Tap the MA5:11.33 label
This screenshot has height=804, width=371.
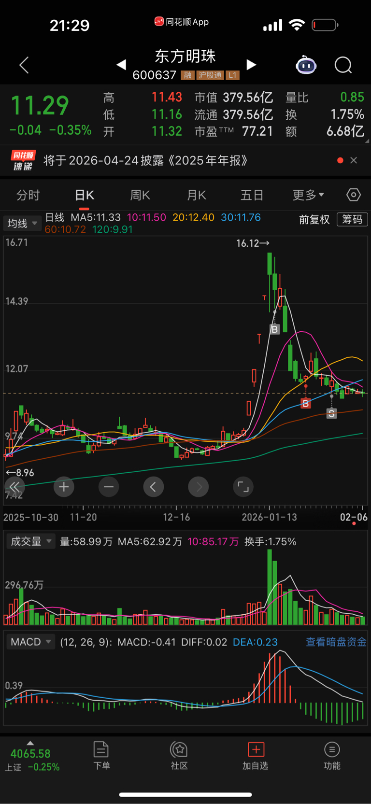click(96, 217)
